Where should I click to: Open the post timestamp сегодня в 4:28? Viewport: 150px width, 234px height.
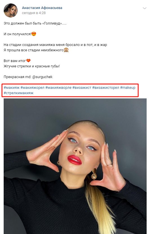pos(34,13)
